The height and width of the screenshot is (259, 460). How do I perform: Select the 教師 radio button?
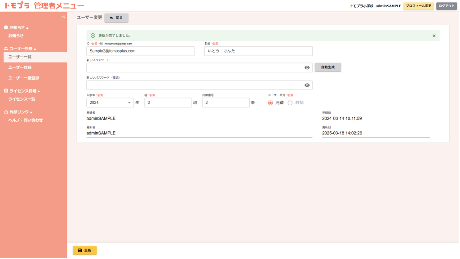(x=290, y=103)
